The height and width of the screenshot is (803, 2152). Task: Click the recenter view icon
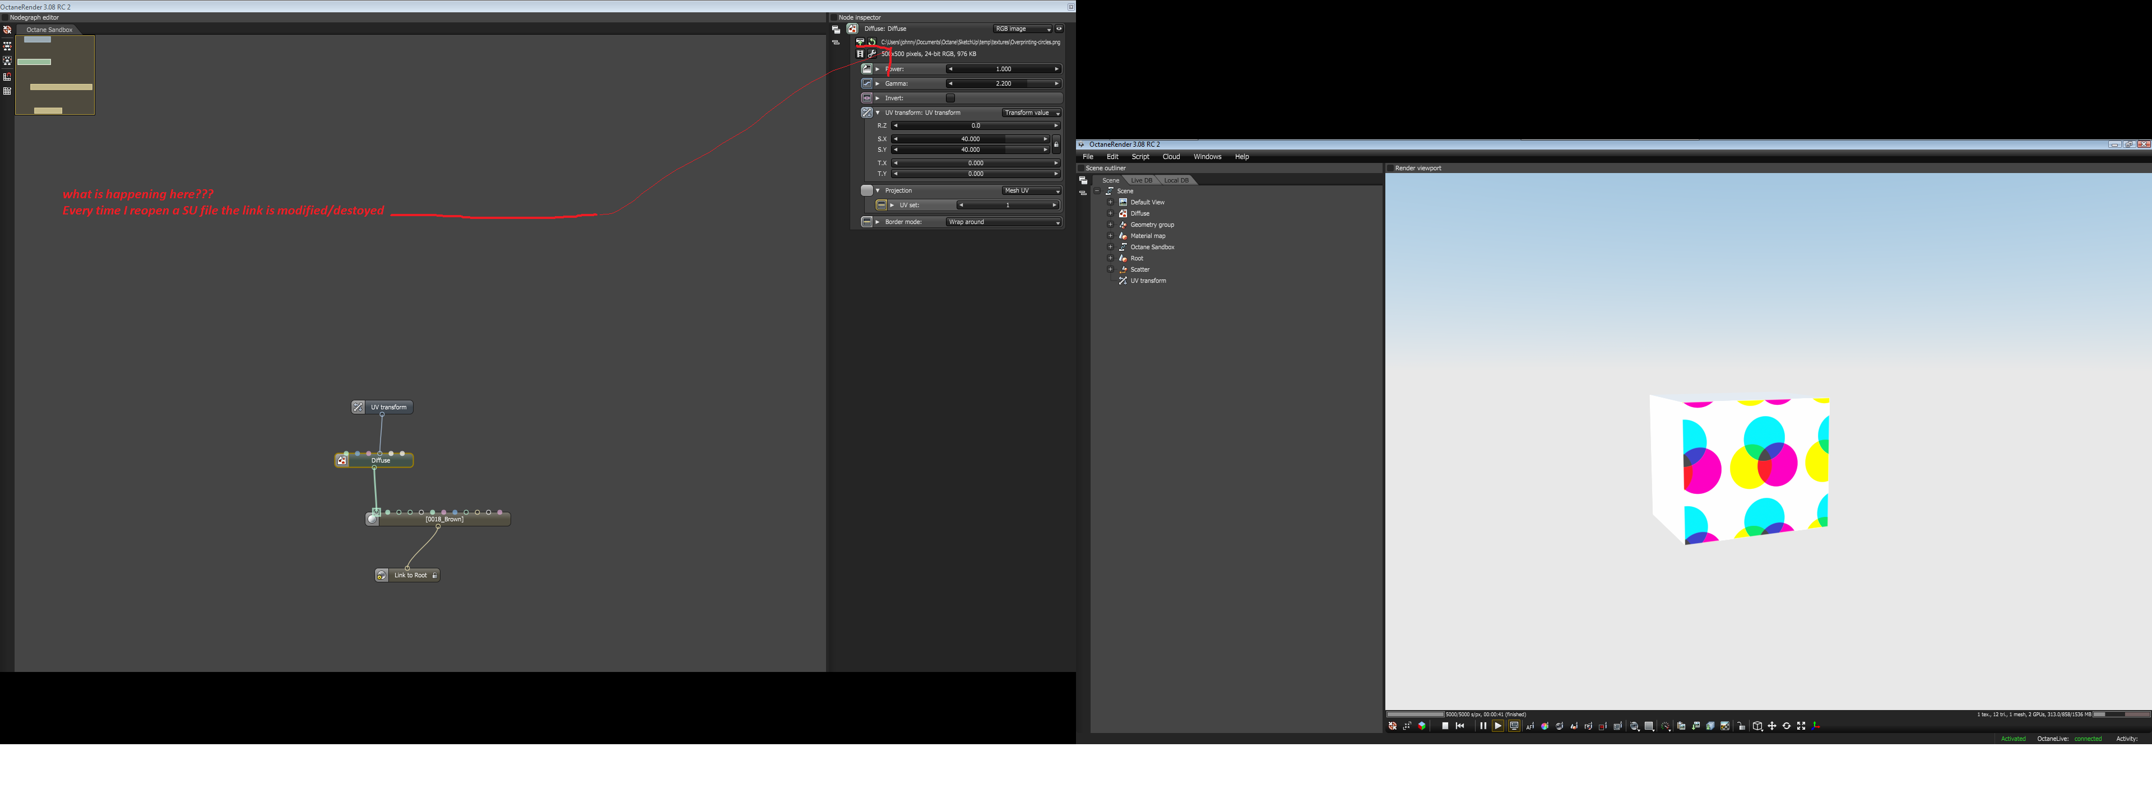click(x=1393, y=726)
